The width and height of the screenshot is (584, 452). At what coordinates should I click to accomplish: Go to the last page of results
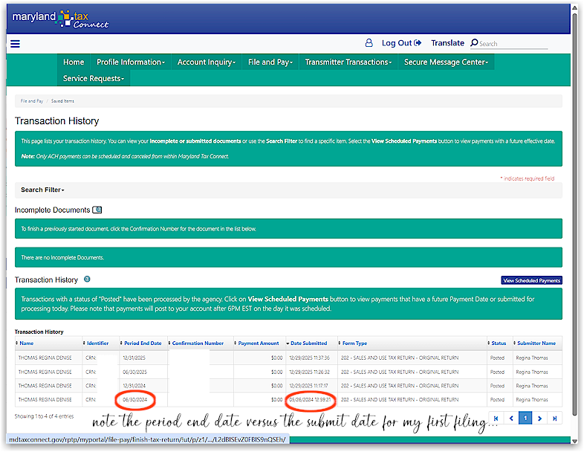coord(556,419)
